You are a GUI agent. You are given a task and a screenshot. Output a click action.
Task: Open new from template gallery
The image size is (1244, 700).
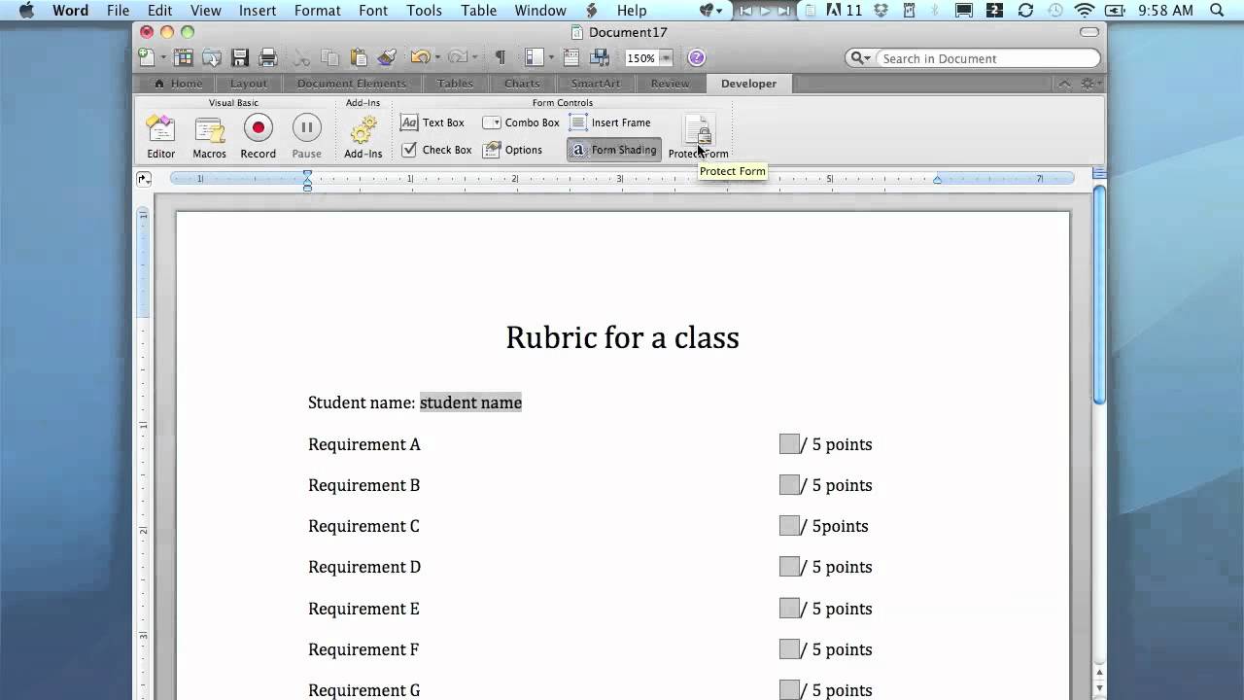point(182,57)
